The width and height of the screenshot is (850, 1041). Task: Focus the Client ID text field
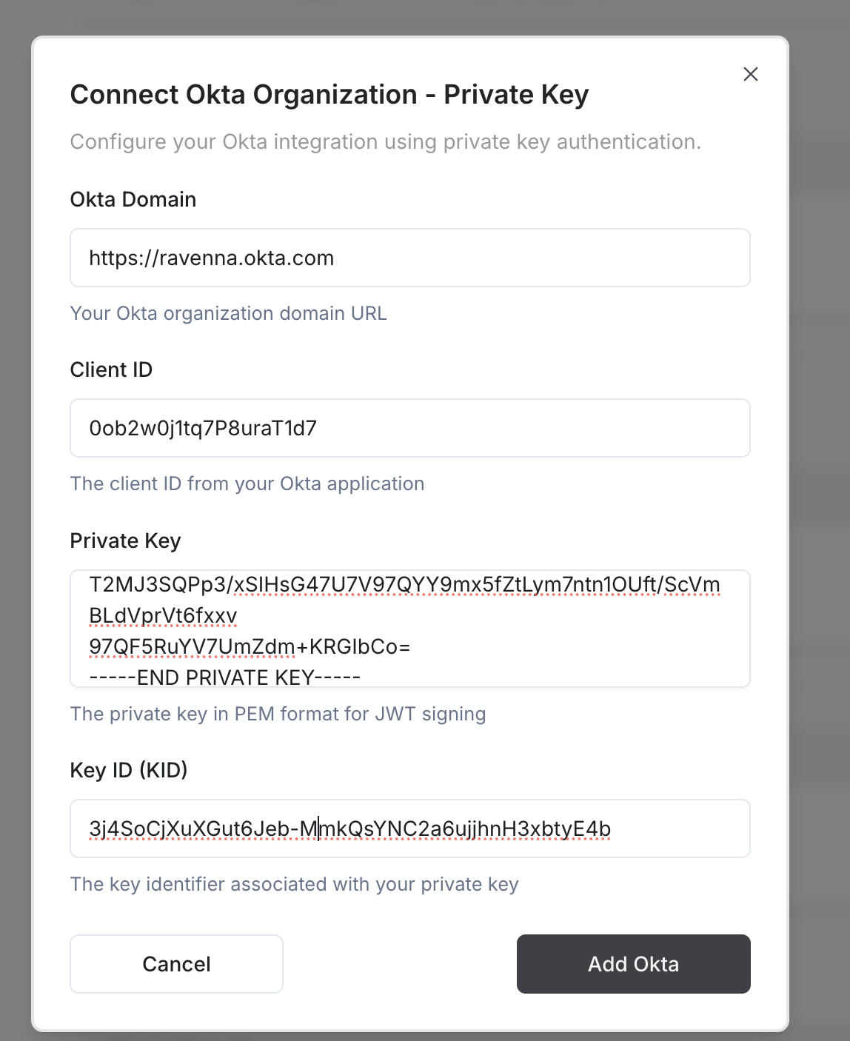pyautogui.click(x=410, y=428)
